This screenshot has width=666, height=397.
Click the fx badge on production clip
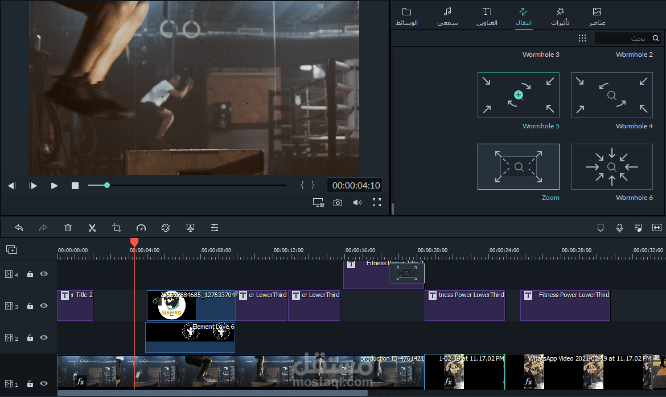80,381
